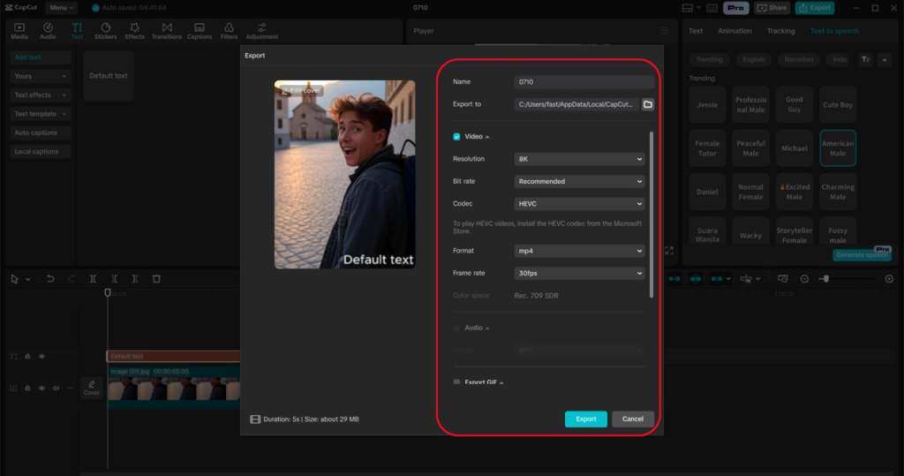This screenshot has width=904, height=476.
Task: Switch to the Text tab in right panel
Action: [x=696, y=31]
